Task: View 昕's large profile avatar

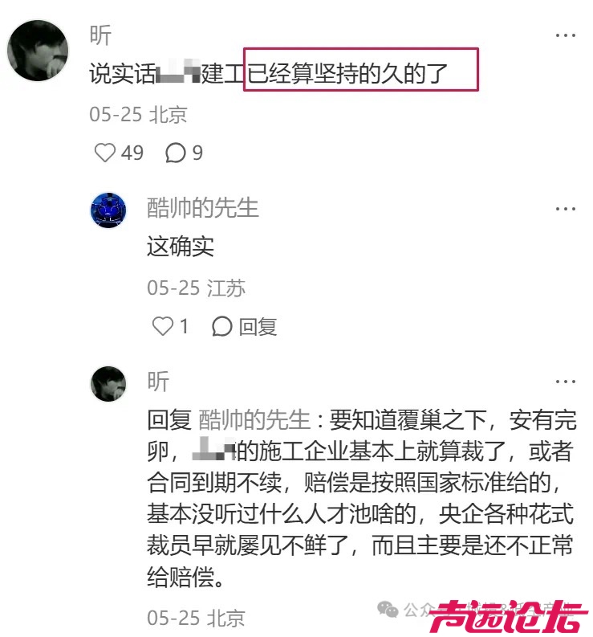Action: point(38,51)
